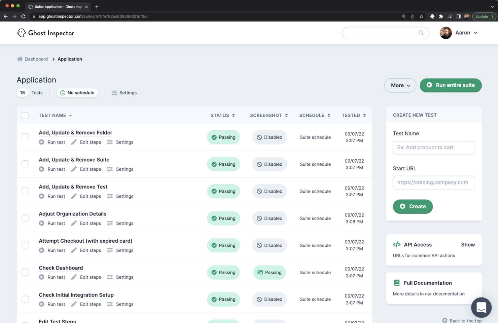Go to Dashboard breadcrumb
Viewport: 498px width, 323px height.
pos(36,59)
